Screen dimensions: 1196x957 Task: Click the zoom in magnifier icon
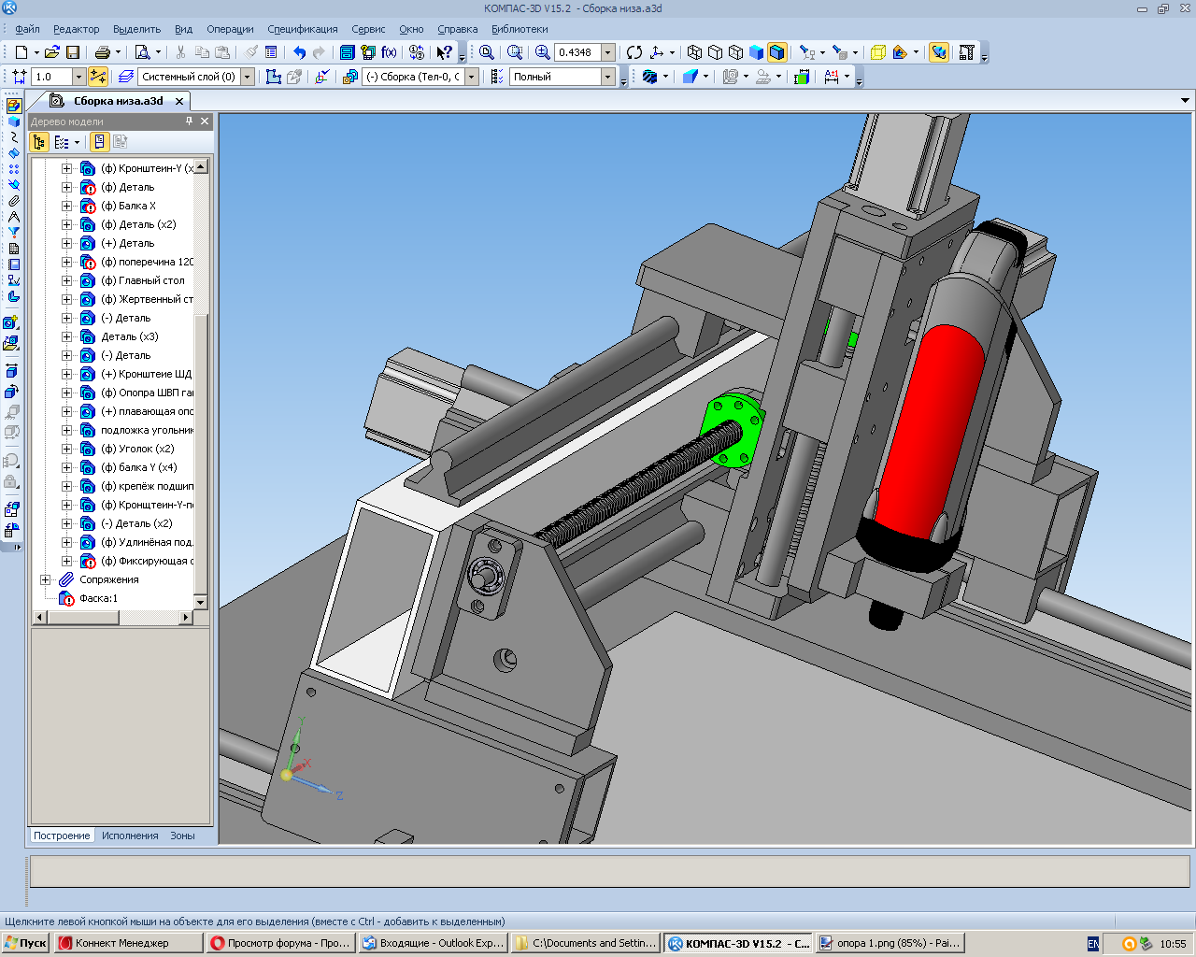(543, 52)
